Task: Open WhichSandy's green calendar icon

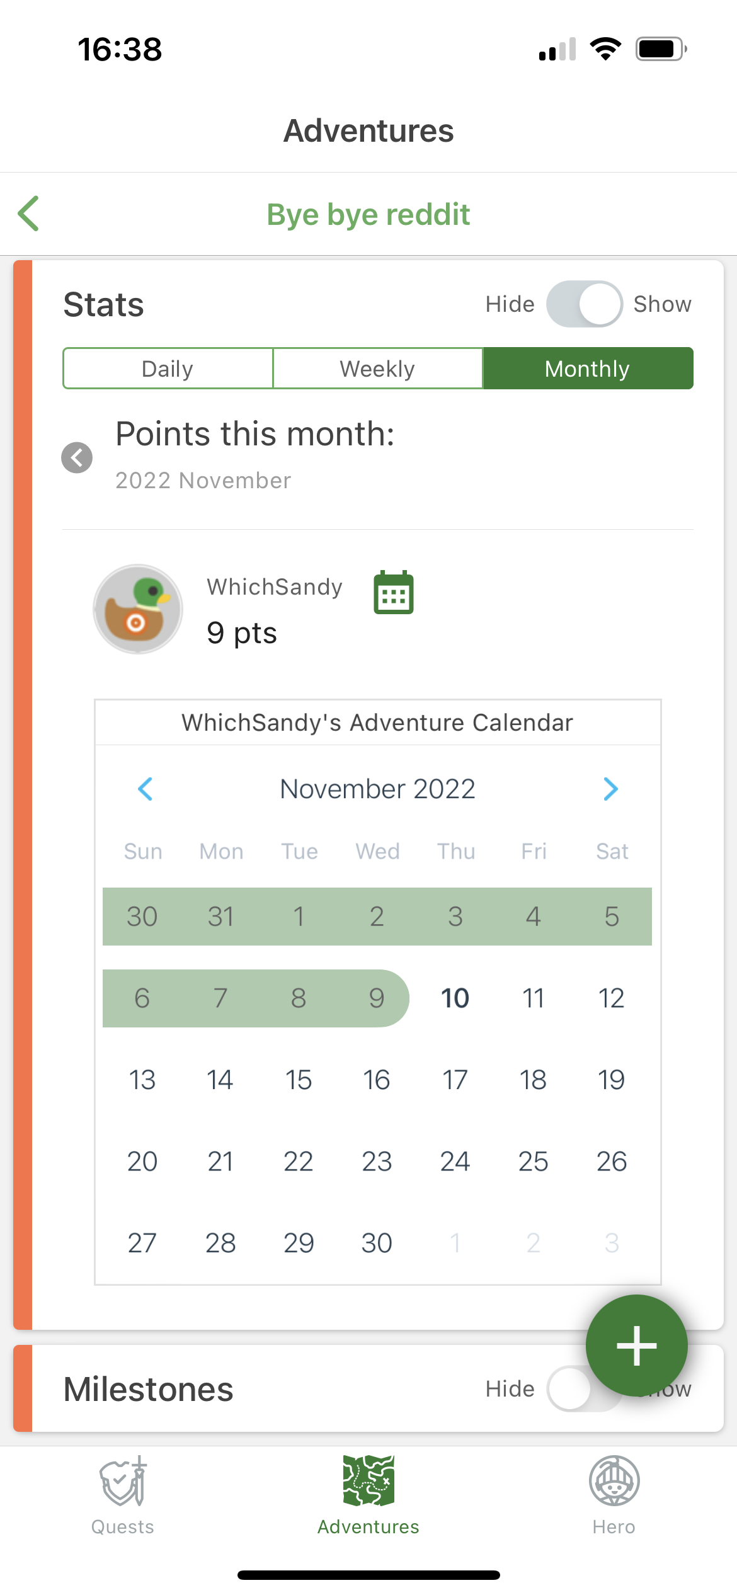Action: pyautogui.click(x=394, y=592)
